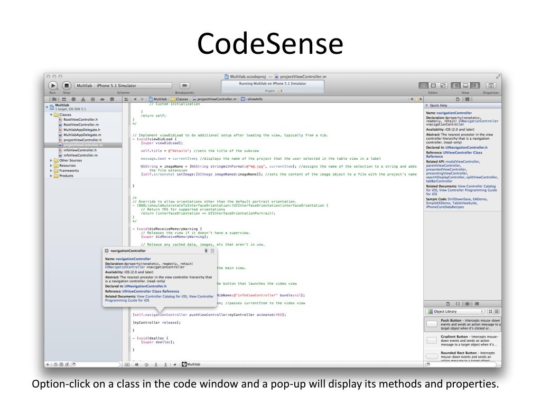This screenshot has width=541, height=405.
Task: Show the Media library
Action: pos(477,304)
